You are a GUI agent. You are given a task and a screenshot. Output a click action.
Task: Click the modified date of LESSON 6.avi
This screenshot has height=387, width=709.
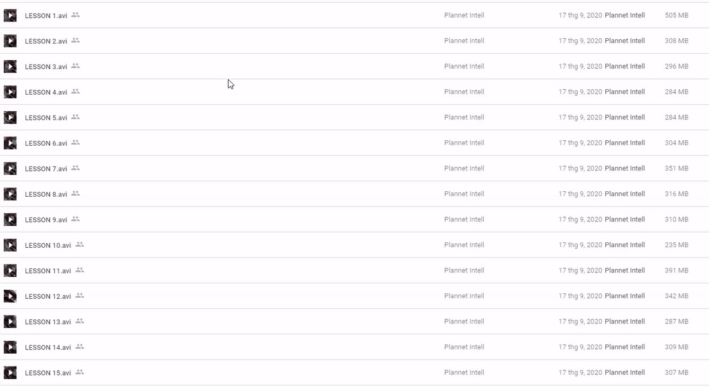(580, 143)
